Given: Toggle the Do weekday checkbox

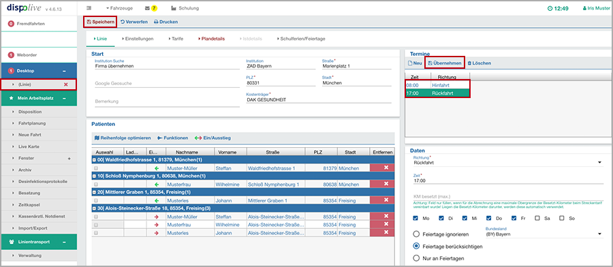Looking at the screenshot, I should tap(489, 218).
